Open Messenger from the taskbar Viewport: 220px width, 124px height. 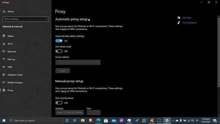121,121
